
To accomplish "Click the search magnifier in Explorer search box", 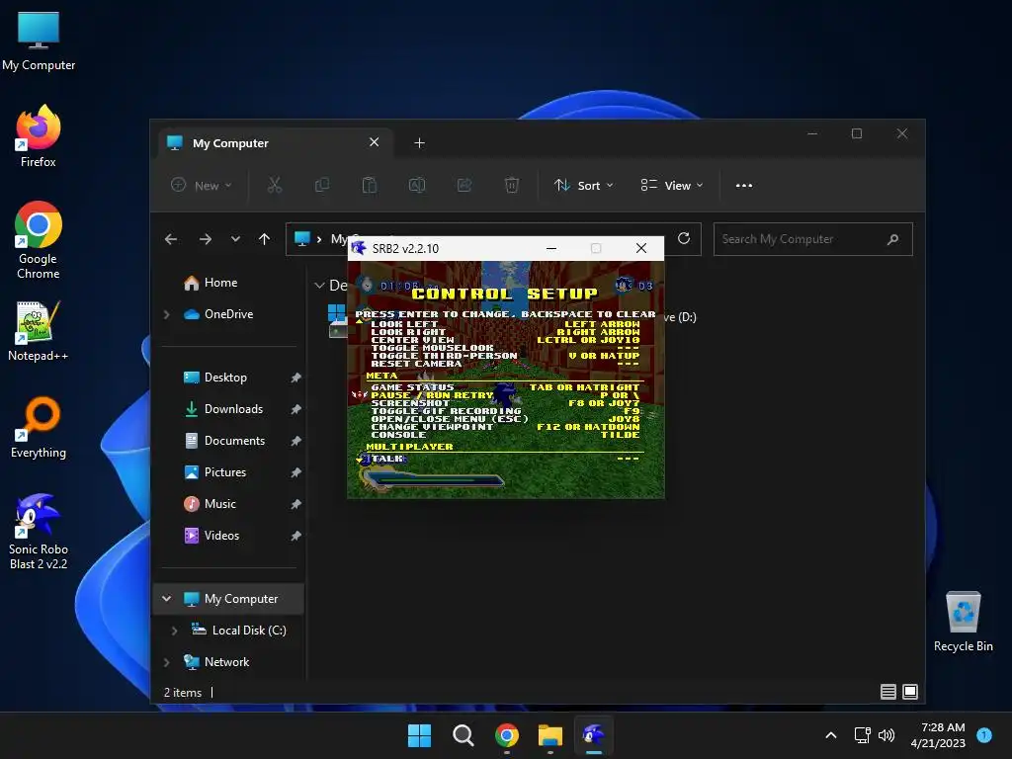I will 893,239.
